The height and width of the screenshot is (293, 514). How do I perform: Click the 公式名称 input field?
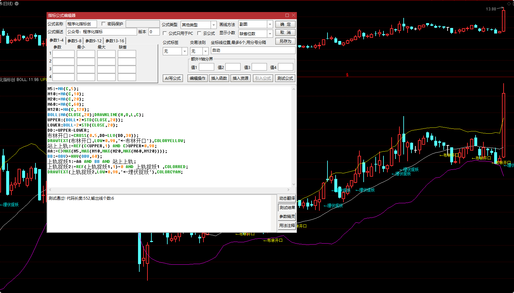click(x=81, y=24)
